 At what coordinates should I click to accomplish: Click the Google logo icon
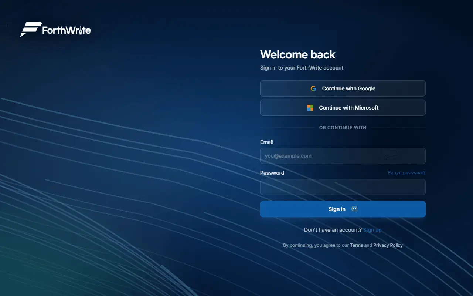313,88
